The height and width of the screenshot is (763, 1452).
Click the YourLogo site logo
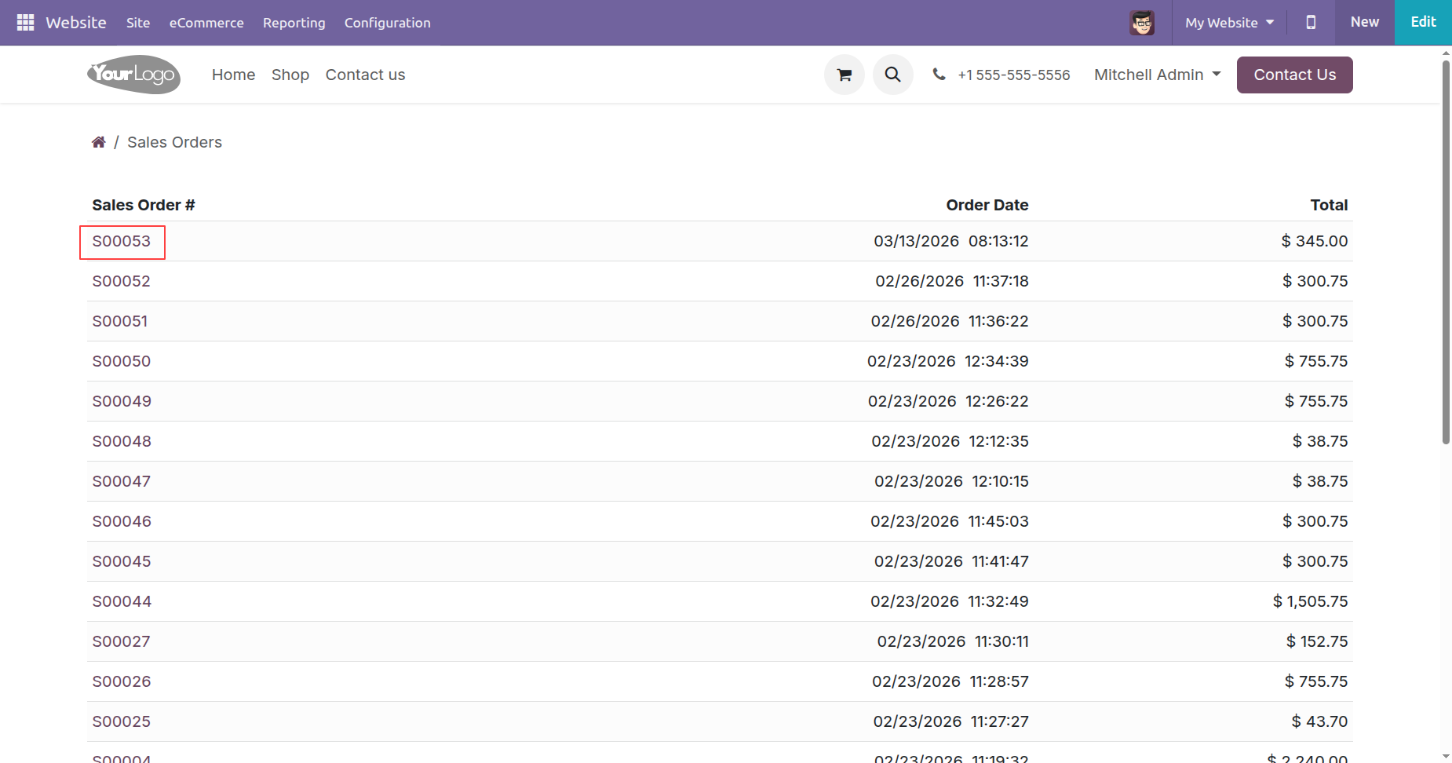coord(134,75)
